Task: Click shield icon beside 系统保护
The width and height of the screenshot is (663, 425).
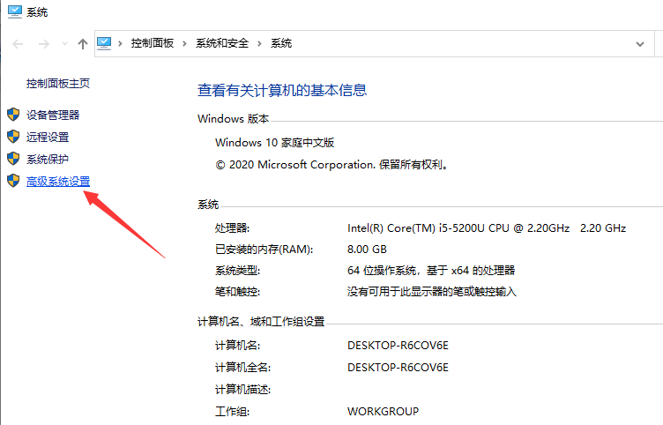Action: 13,159
